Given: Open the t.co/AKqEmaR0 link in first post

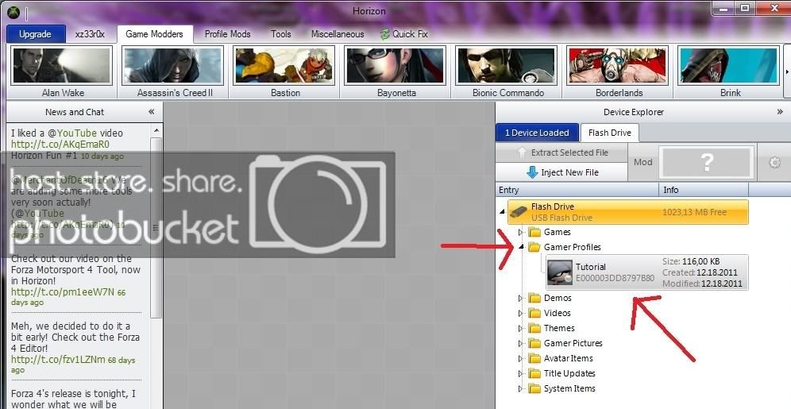Looking at the screenshot, I should [60, 145].
